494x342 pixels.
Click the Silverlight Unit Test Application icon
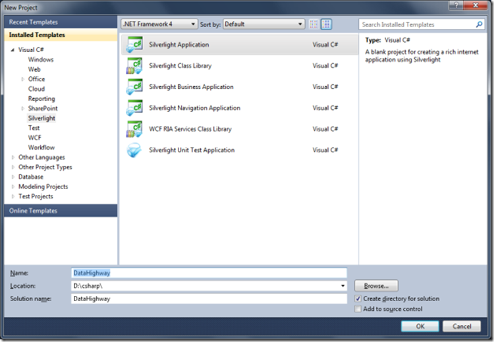(x=134, y=150)
